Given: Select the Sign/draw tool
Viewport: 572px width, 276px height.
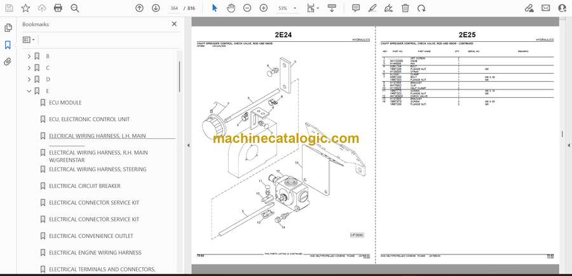Looking at the screenshot, I should tap(389, 8).
